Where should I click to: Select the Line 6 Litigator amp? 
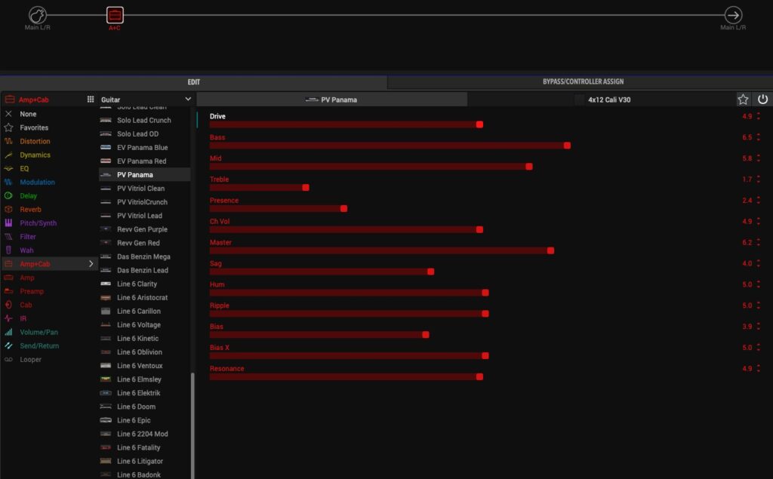[140, 461]
